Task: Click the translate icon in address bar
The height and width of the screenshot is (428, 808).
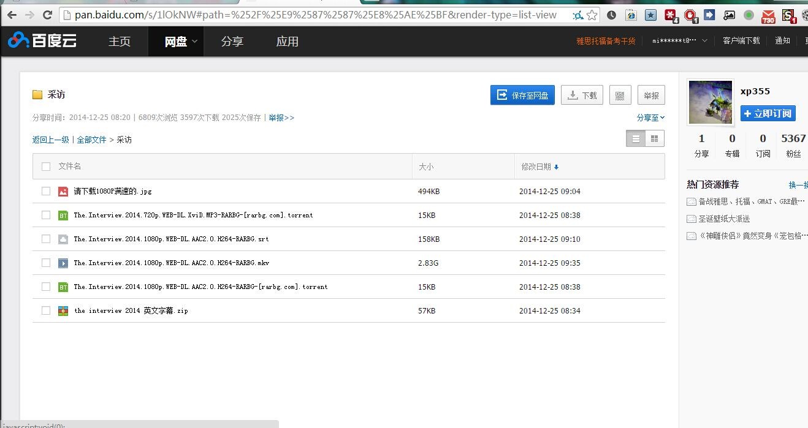Action: click(x=577, y=15)
